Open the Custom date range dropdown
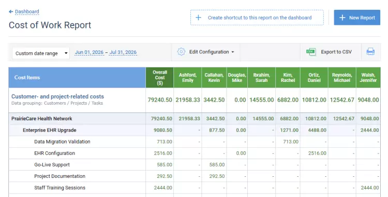Image resolution: width=388 pixels, height=197 pixels. coord(41,53)
